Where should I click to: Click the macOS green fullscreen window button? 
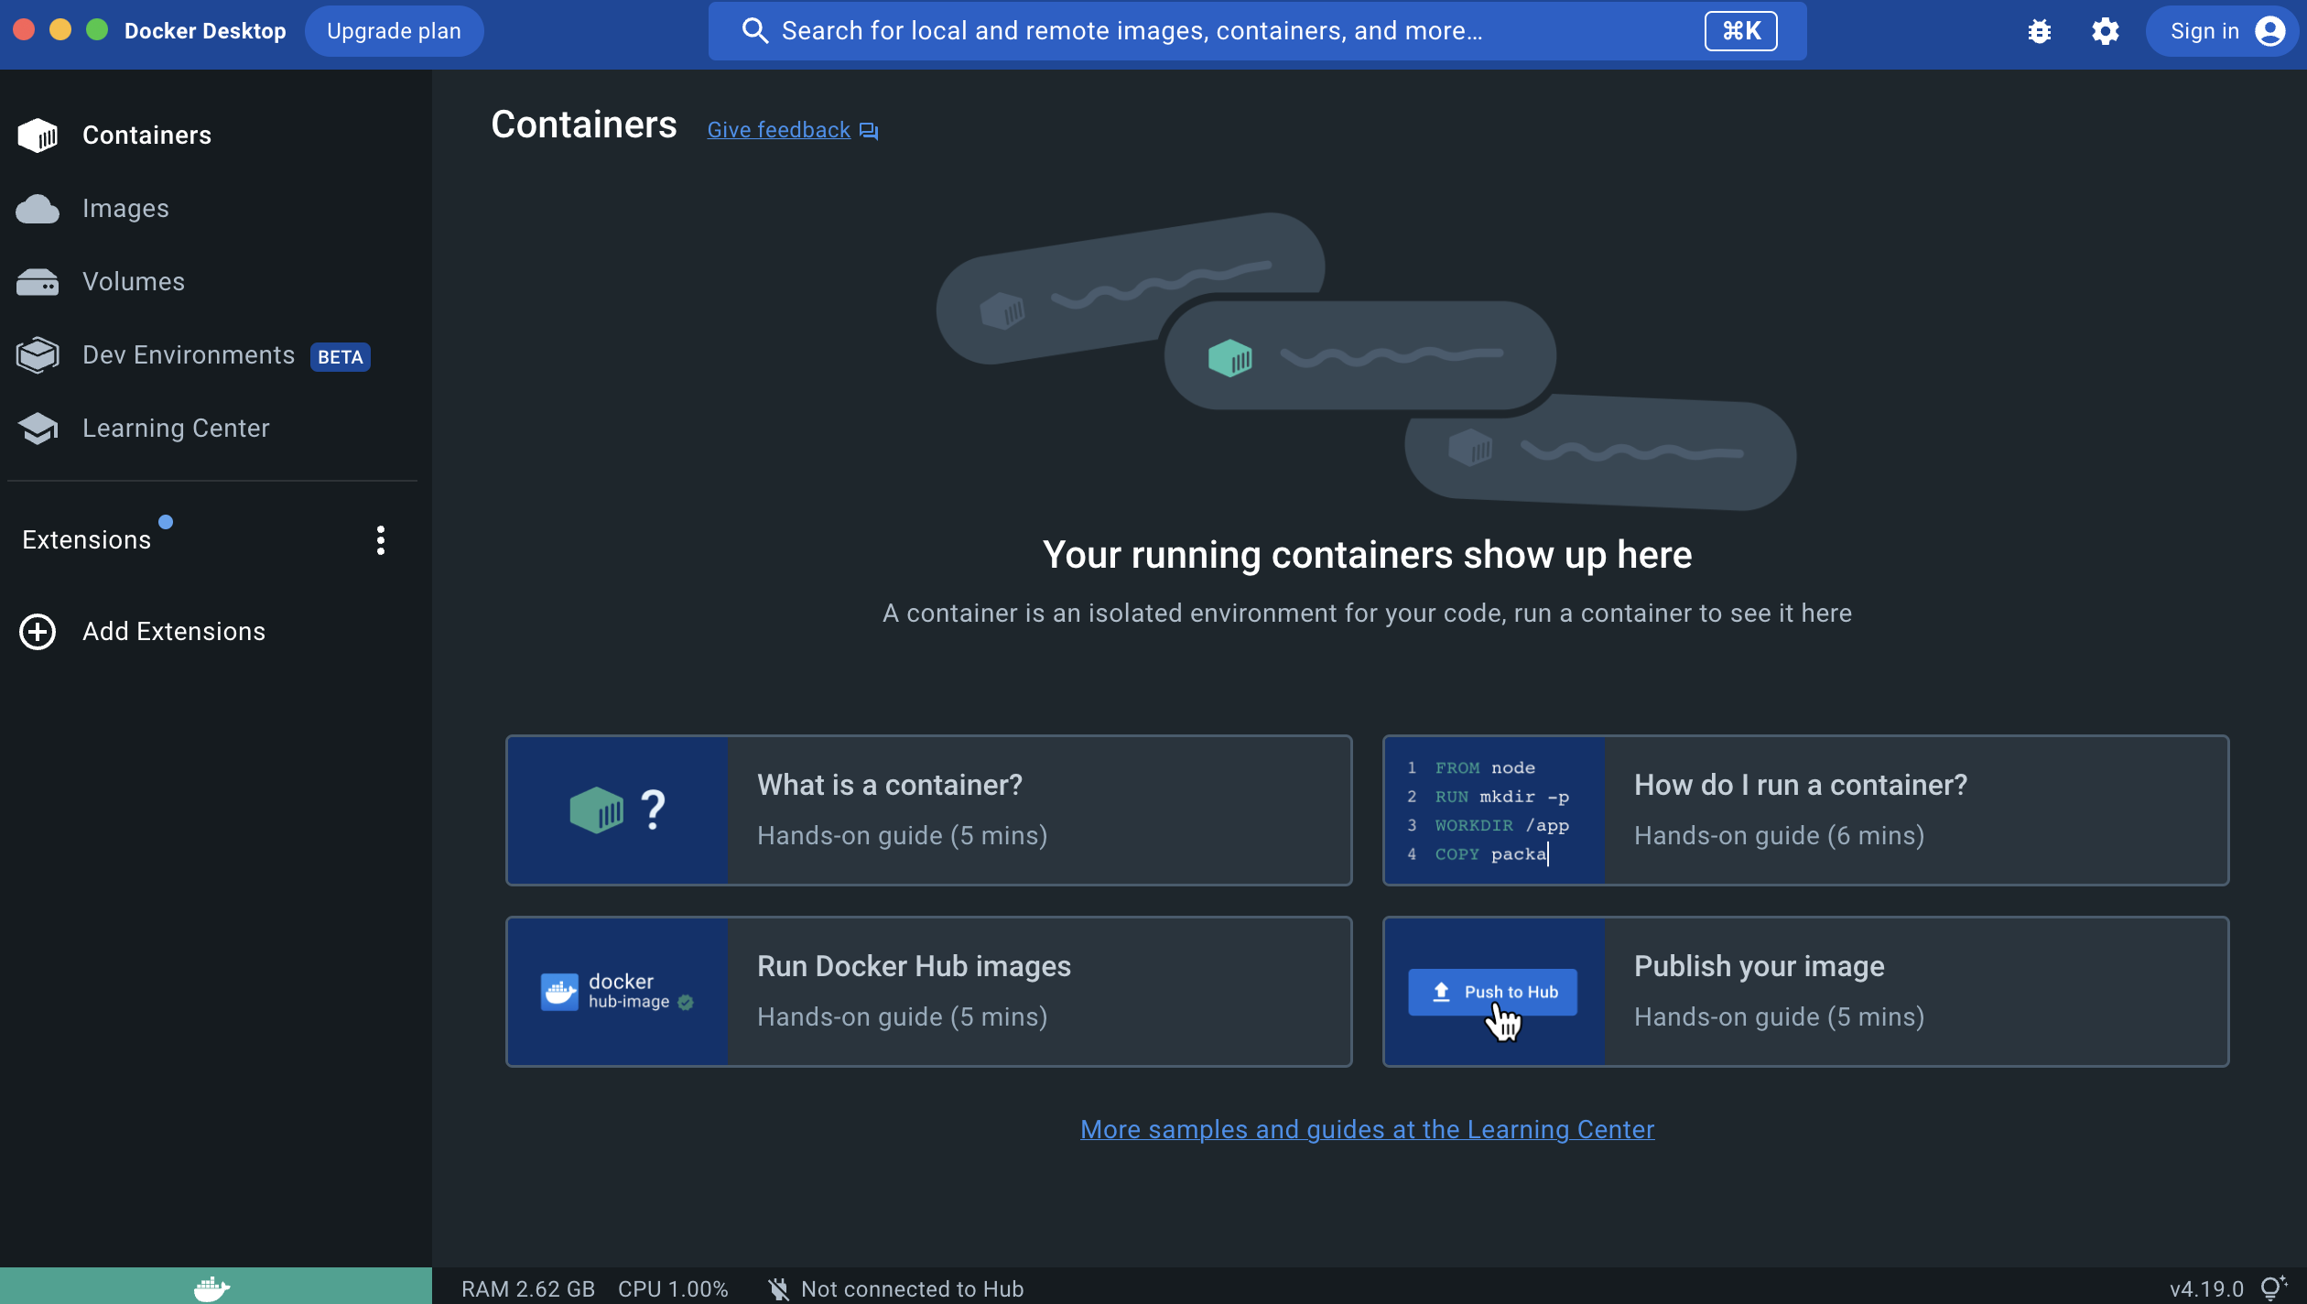click(97, 29)
